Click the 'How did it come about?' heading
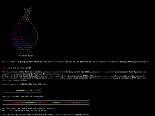The image size is (155, 116). pyautogui.click(x=20, y=68)
